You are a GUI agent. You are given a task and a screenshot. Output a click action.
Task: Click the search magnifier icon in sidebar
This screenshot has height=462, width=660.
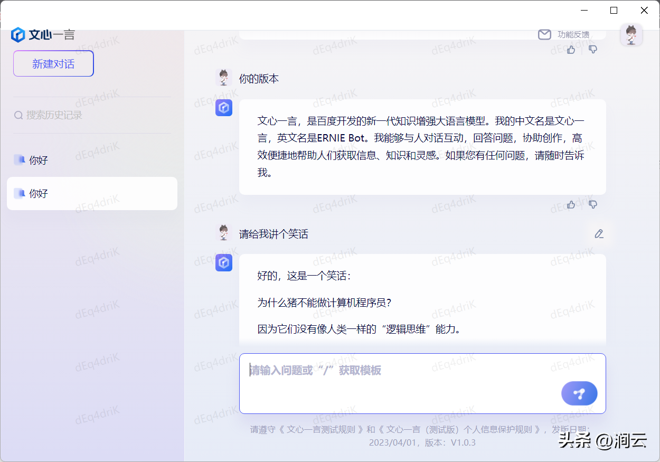point(18,115)
